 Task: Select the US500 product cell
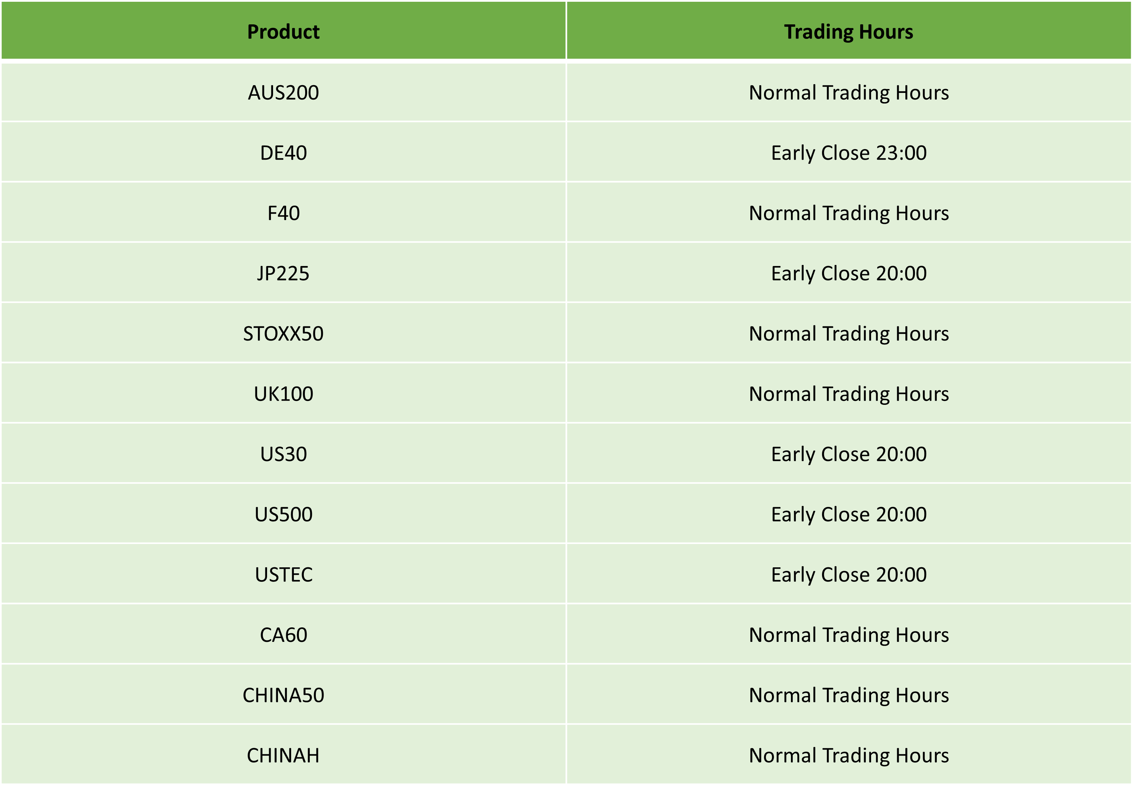(283, 514)
